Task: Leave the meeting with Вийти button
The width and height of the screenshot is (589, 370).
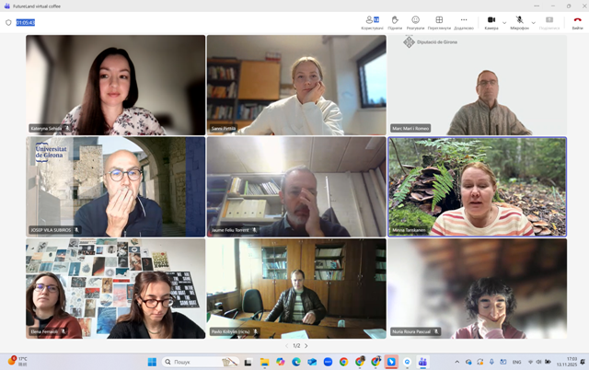Action: click(x=577, y=20)
